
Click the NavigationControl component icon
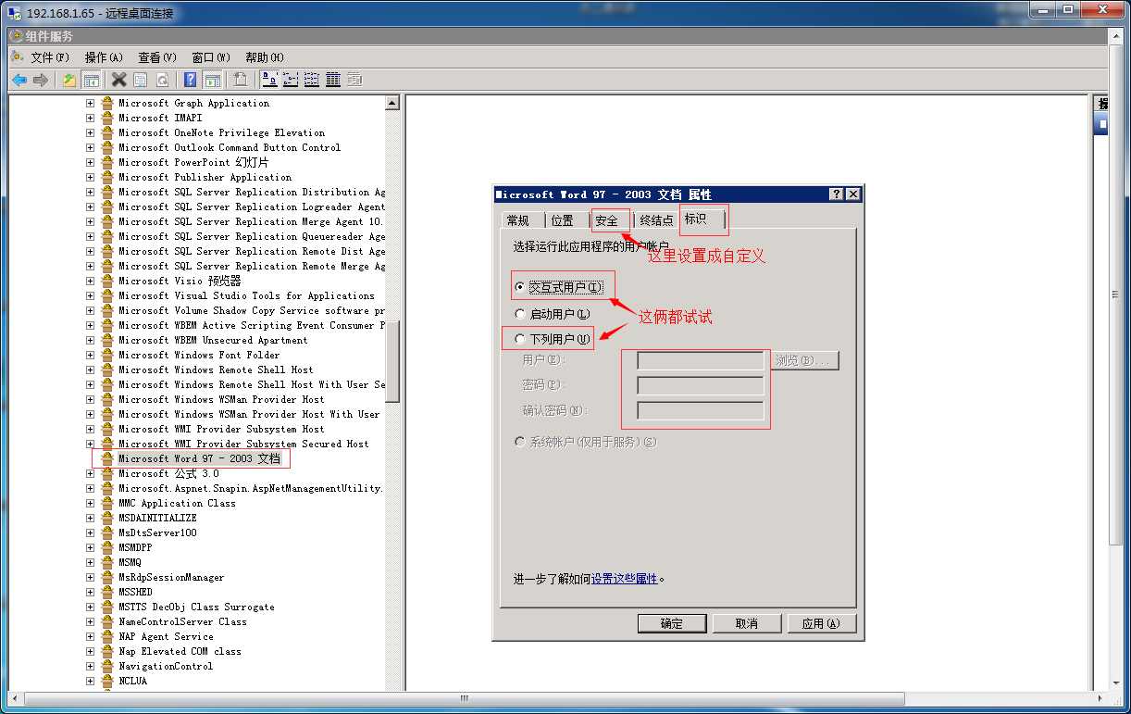(107, 666)
